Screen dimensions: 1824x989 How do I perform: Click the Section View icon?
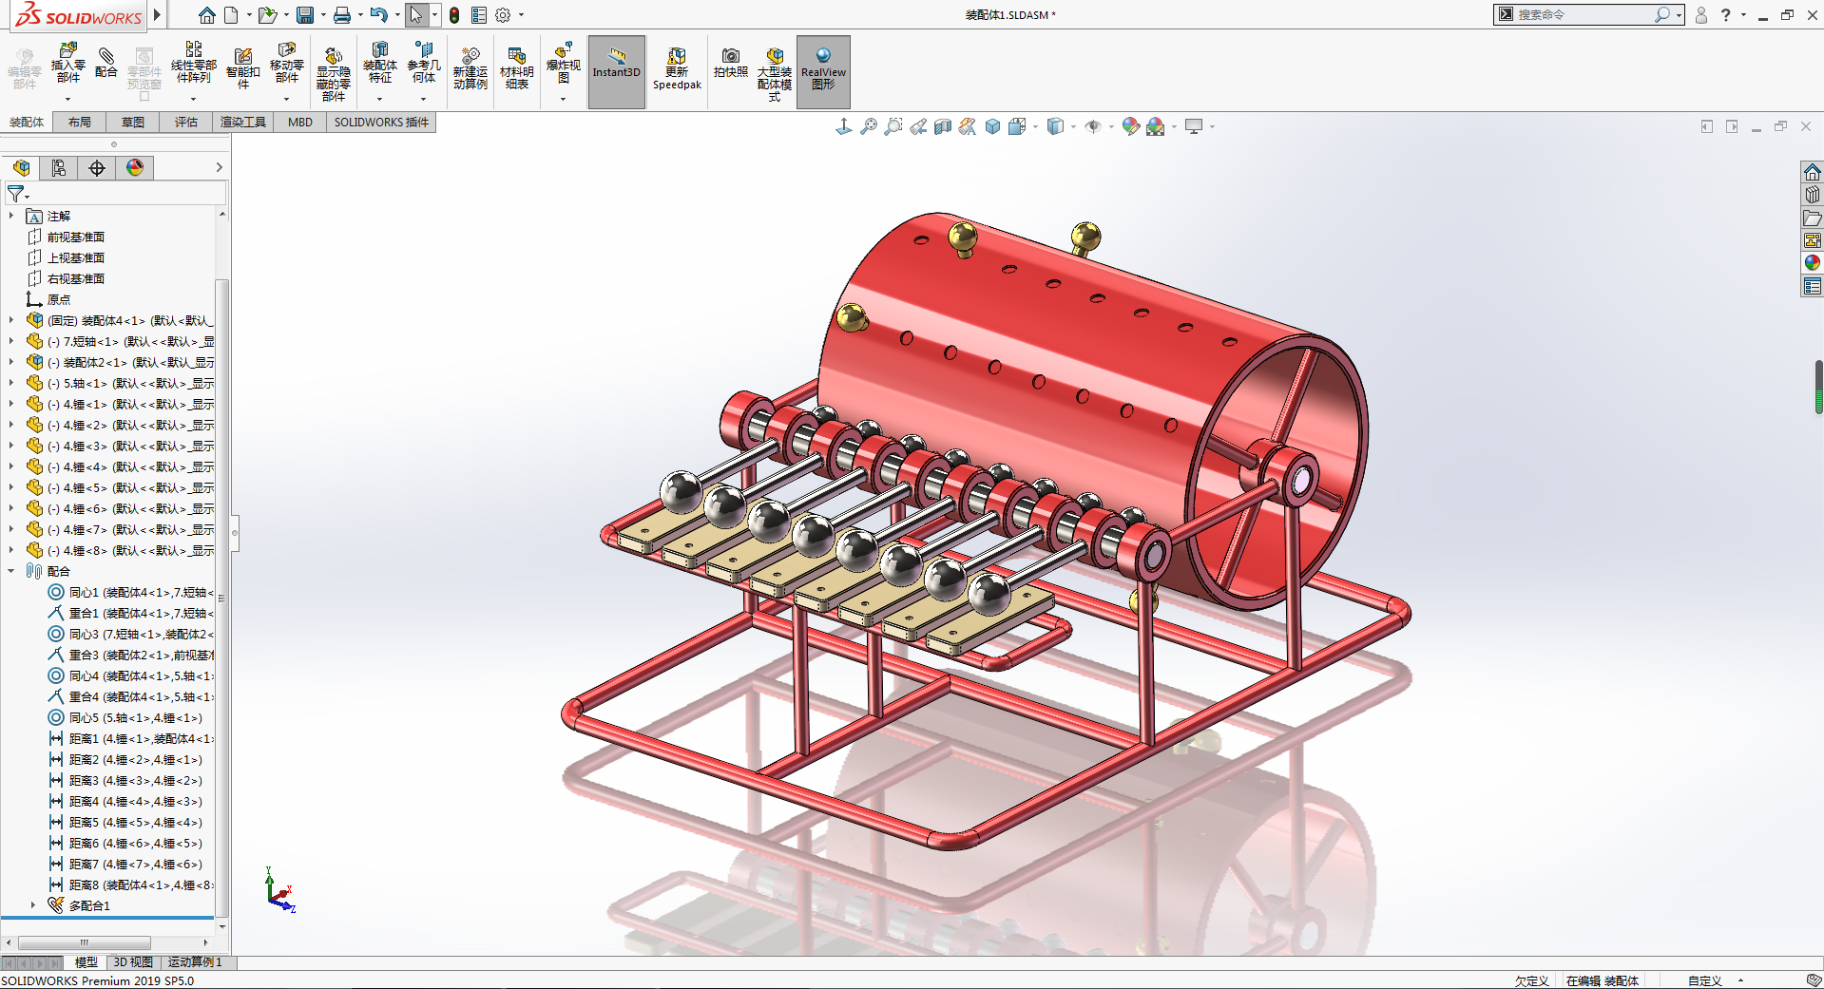pyautogui.click(x=943, y=126)
